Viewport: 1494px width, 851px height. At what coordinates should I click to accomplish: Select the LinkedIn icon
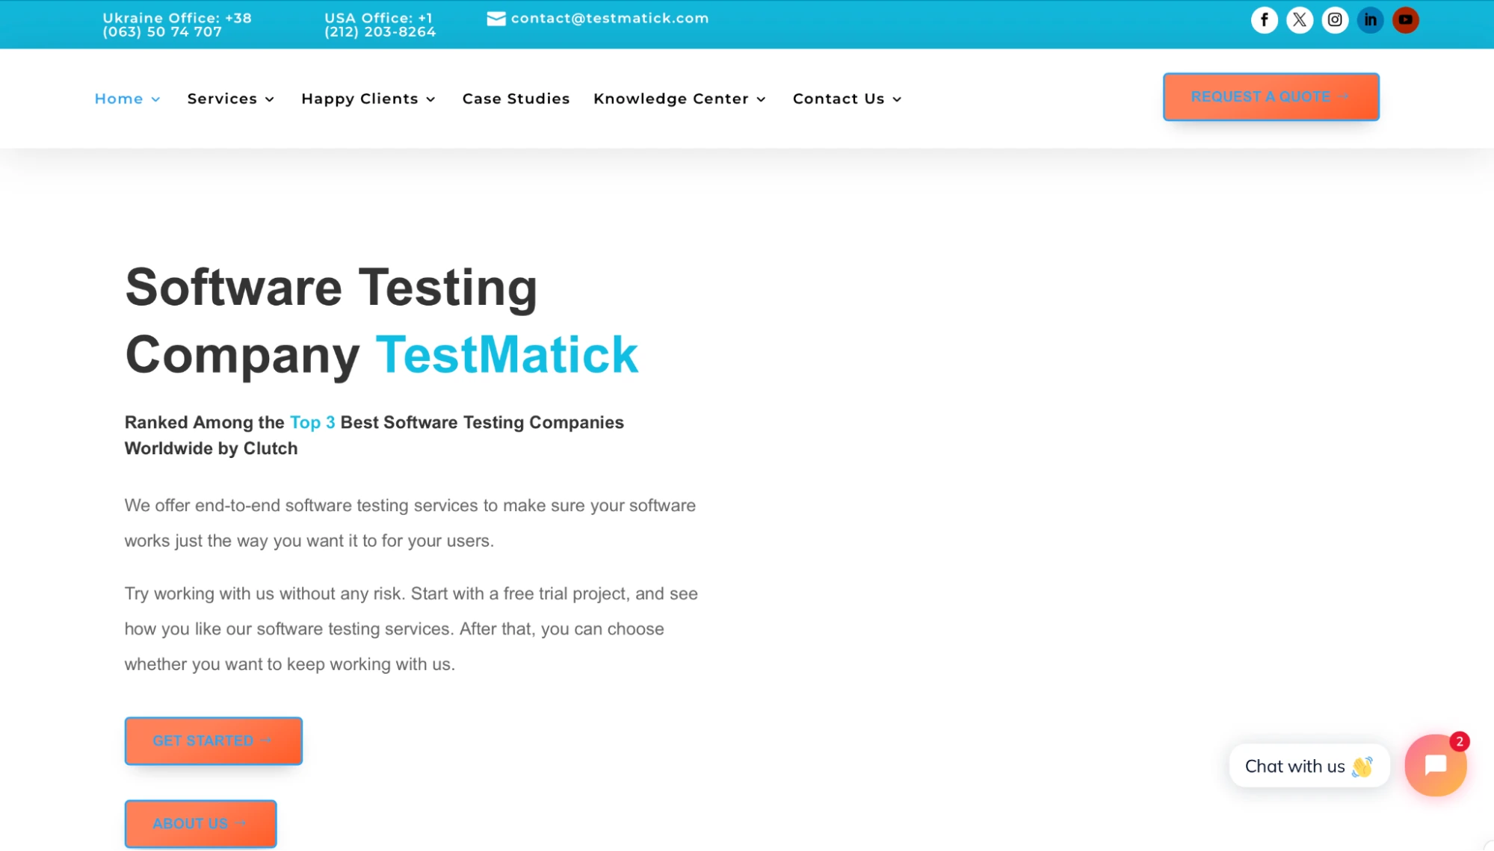point(1370,20)
